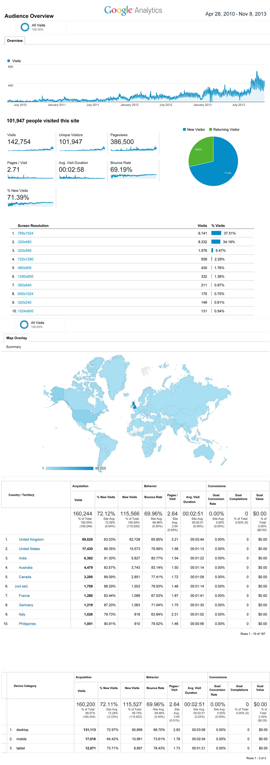Open the 320x568 screen resolution link

pos(24,251)
